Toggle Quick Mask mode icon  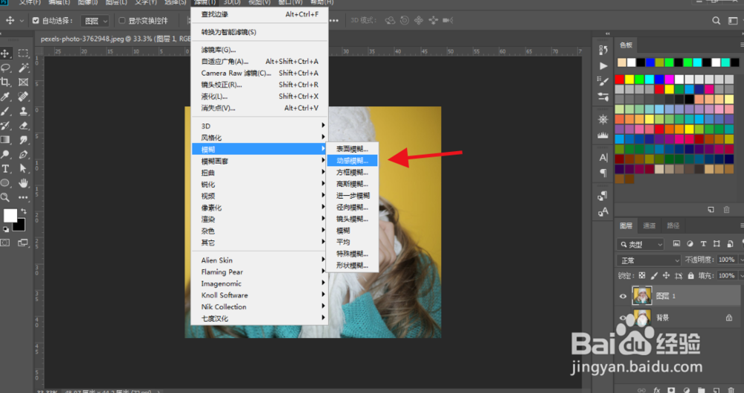[4, 243]
